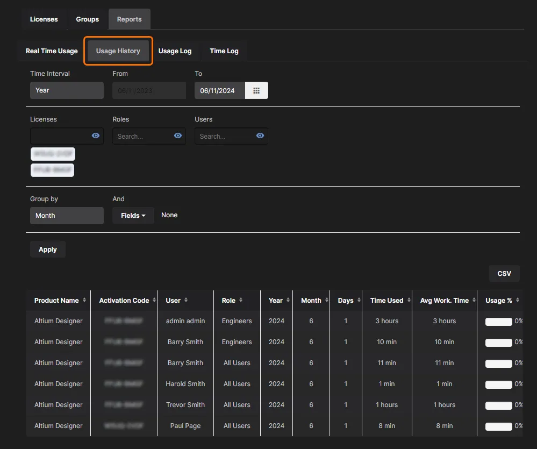Screen dimensions: 537x449
Task: Click the To date field 06/11/2024
Action: pyautogui.click(x=220, y=90)
